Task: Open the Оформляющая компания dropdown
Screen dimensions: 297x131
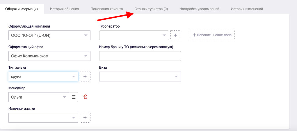Action: point(49,35)
